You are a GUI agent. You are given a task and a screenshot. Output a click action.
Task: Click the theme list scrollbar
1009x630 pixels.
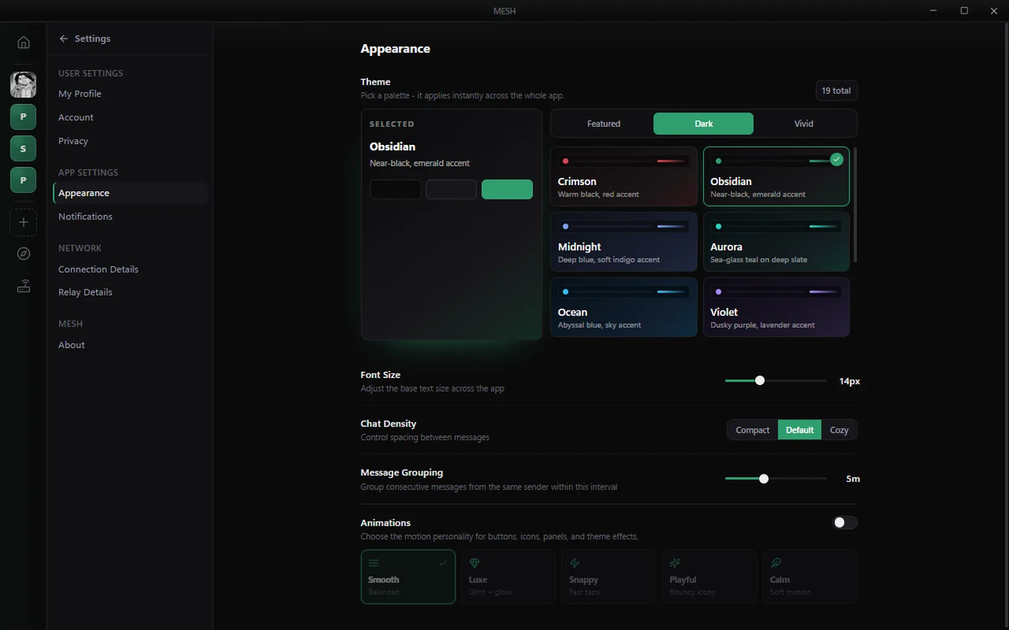855,205
